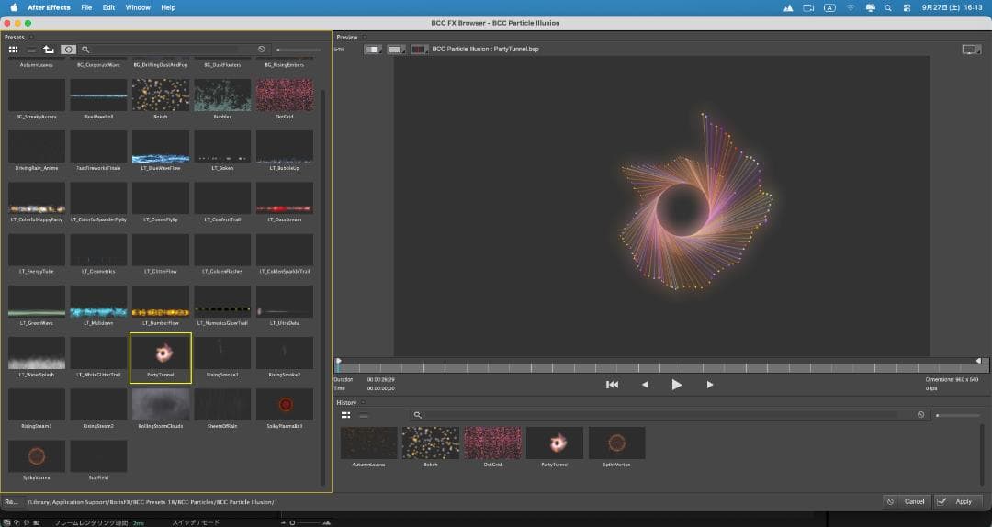Jump to the first preview frame
Screen dimensions: 992x527
click(613, 385)
